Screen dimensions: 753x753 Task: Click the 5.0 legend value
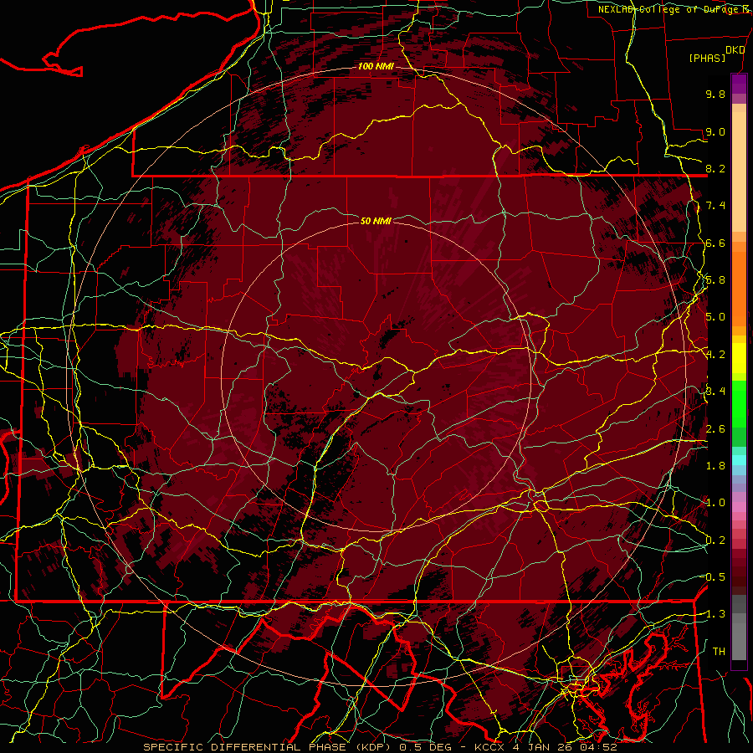[715, 317]
